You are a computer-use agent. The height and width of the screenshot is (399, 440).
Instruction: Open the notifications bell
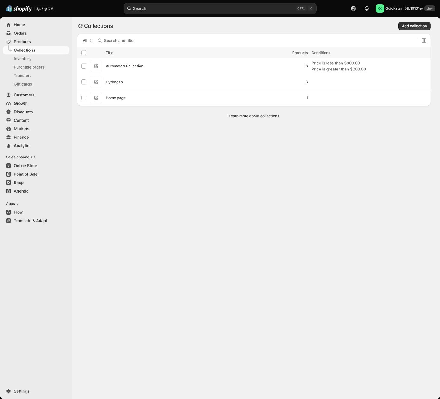(367, 8)
